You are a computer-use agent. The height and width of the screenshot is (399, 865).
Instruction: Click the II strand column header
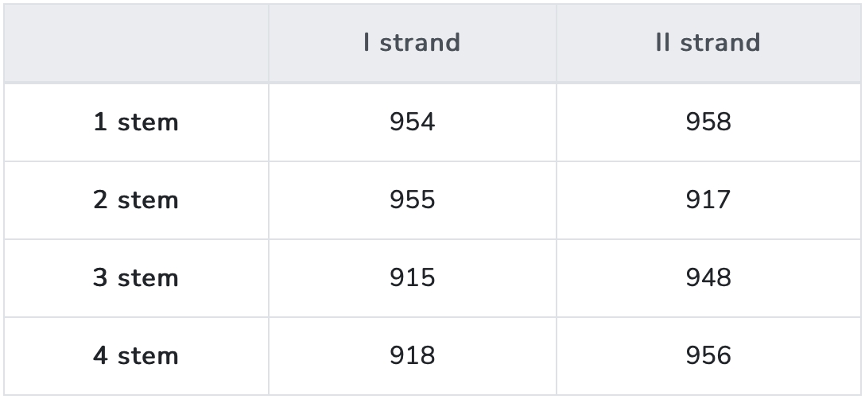point(708,43)
